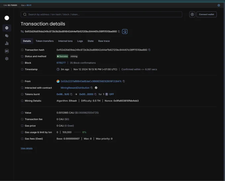The height and width of the screenshot is (181, 225).
Task: Click the info icon beside Transaction hash
Action: (x=22, y=50)
